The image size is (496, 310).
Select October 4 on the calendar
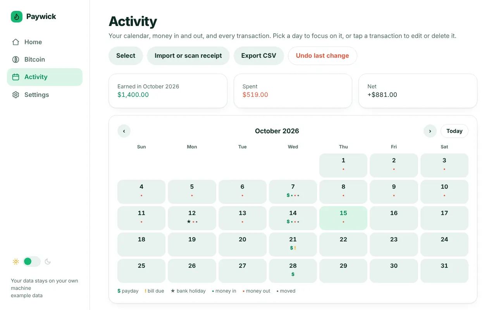141,192
